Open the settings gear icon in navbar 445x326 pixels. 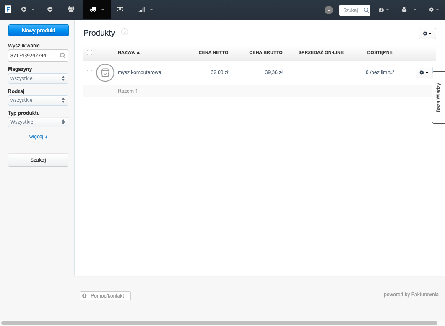click(431, 10)
